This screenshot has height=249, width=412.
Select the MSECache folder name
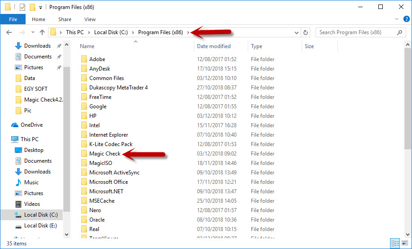point(102,201)
